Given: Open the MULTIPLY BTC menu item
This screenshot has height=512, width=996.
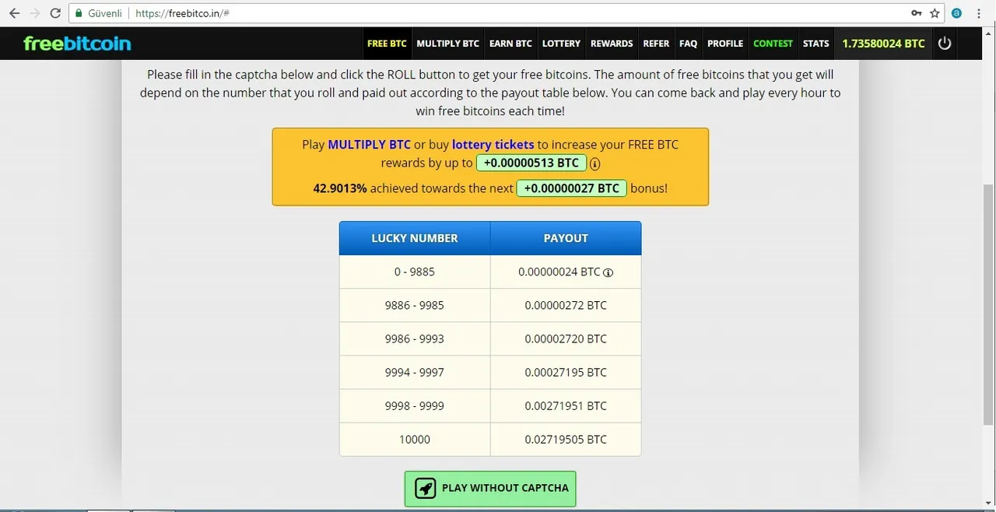Looking at the screenshot, I should (447, 44).
